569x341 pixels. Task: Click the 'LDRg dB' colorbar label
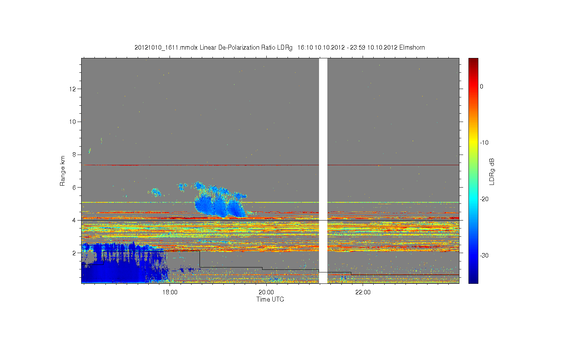[x=492, y=171]
